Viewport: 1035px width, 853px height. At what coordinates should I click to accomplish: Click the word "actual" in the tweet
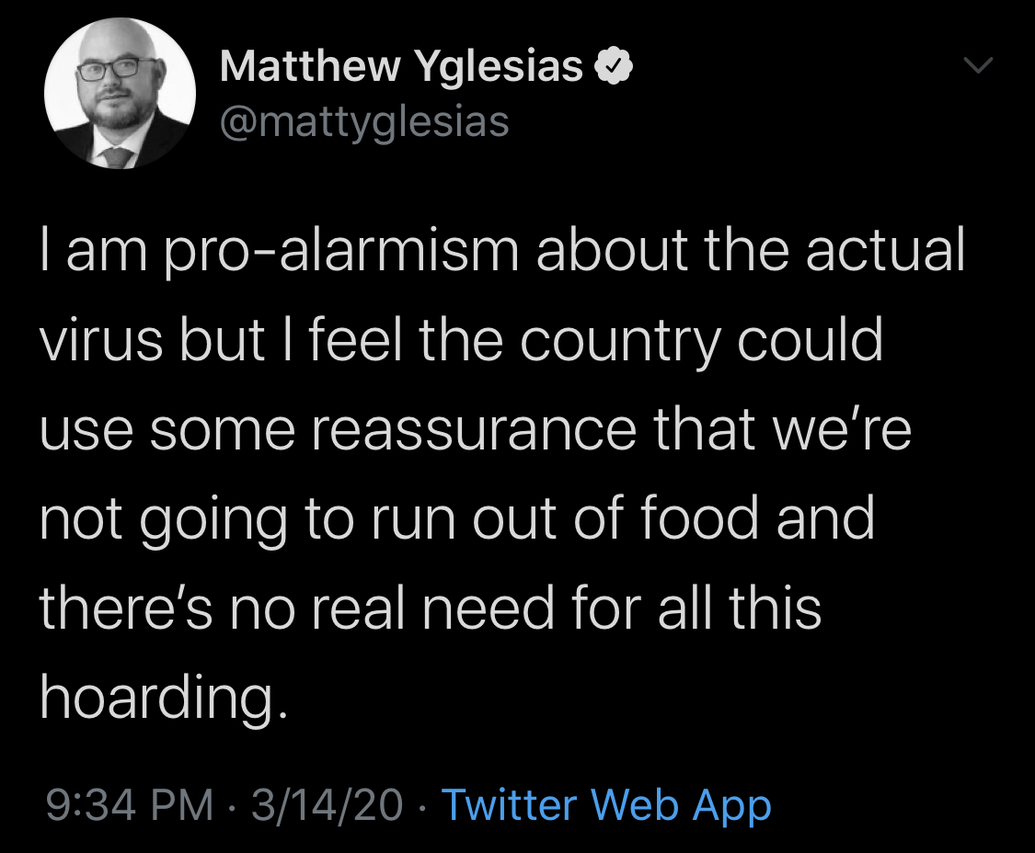point(885,253)
